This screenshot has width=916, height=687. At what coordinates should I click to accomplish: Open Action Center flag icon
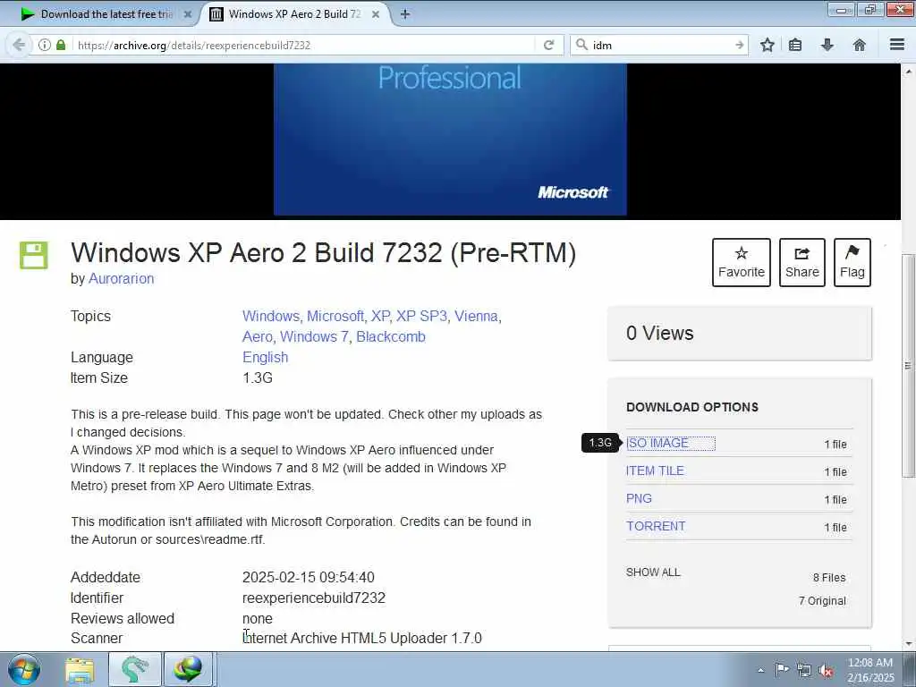point(782,670)
